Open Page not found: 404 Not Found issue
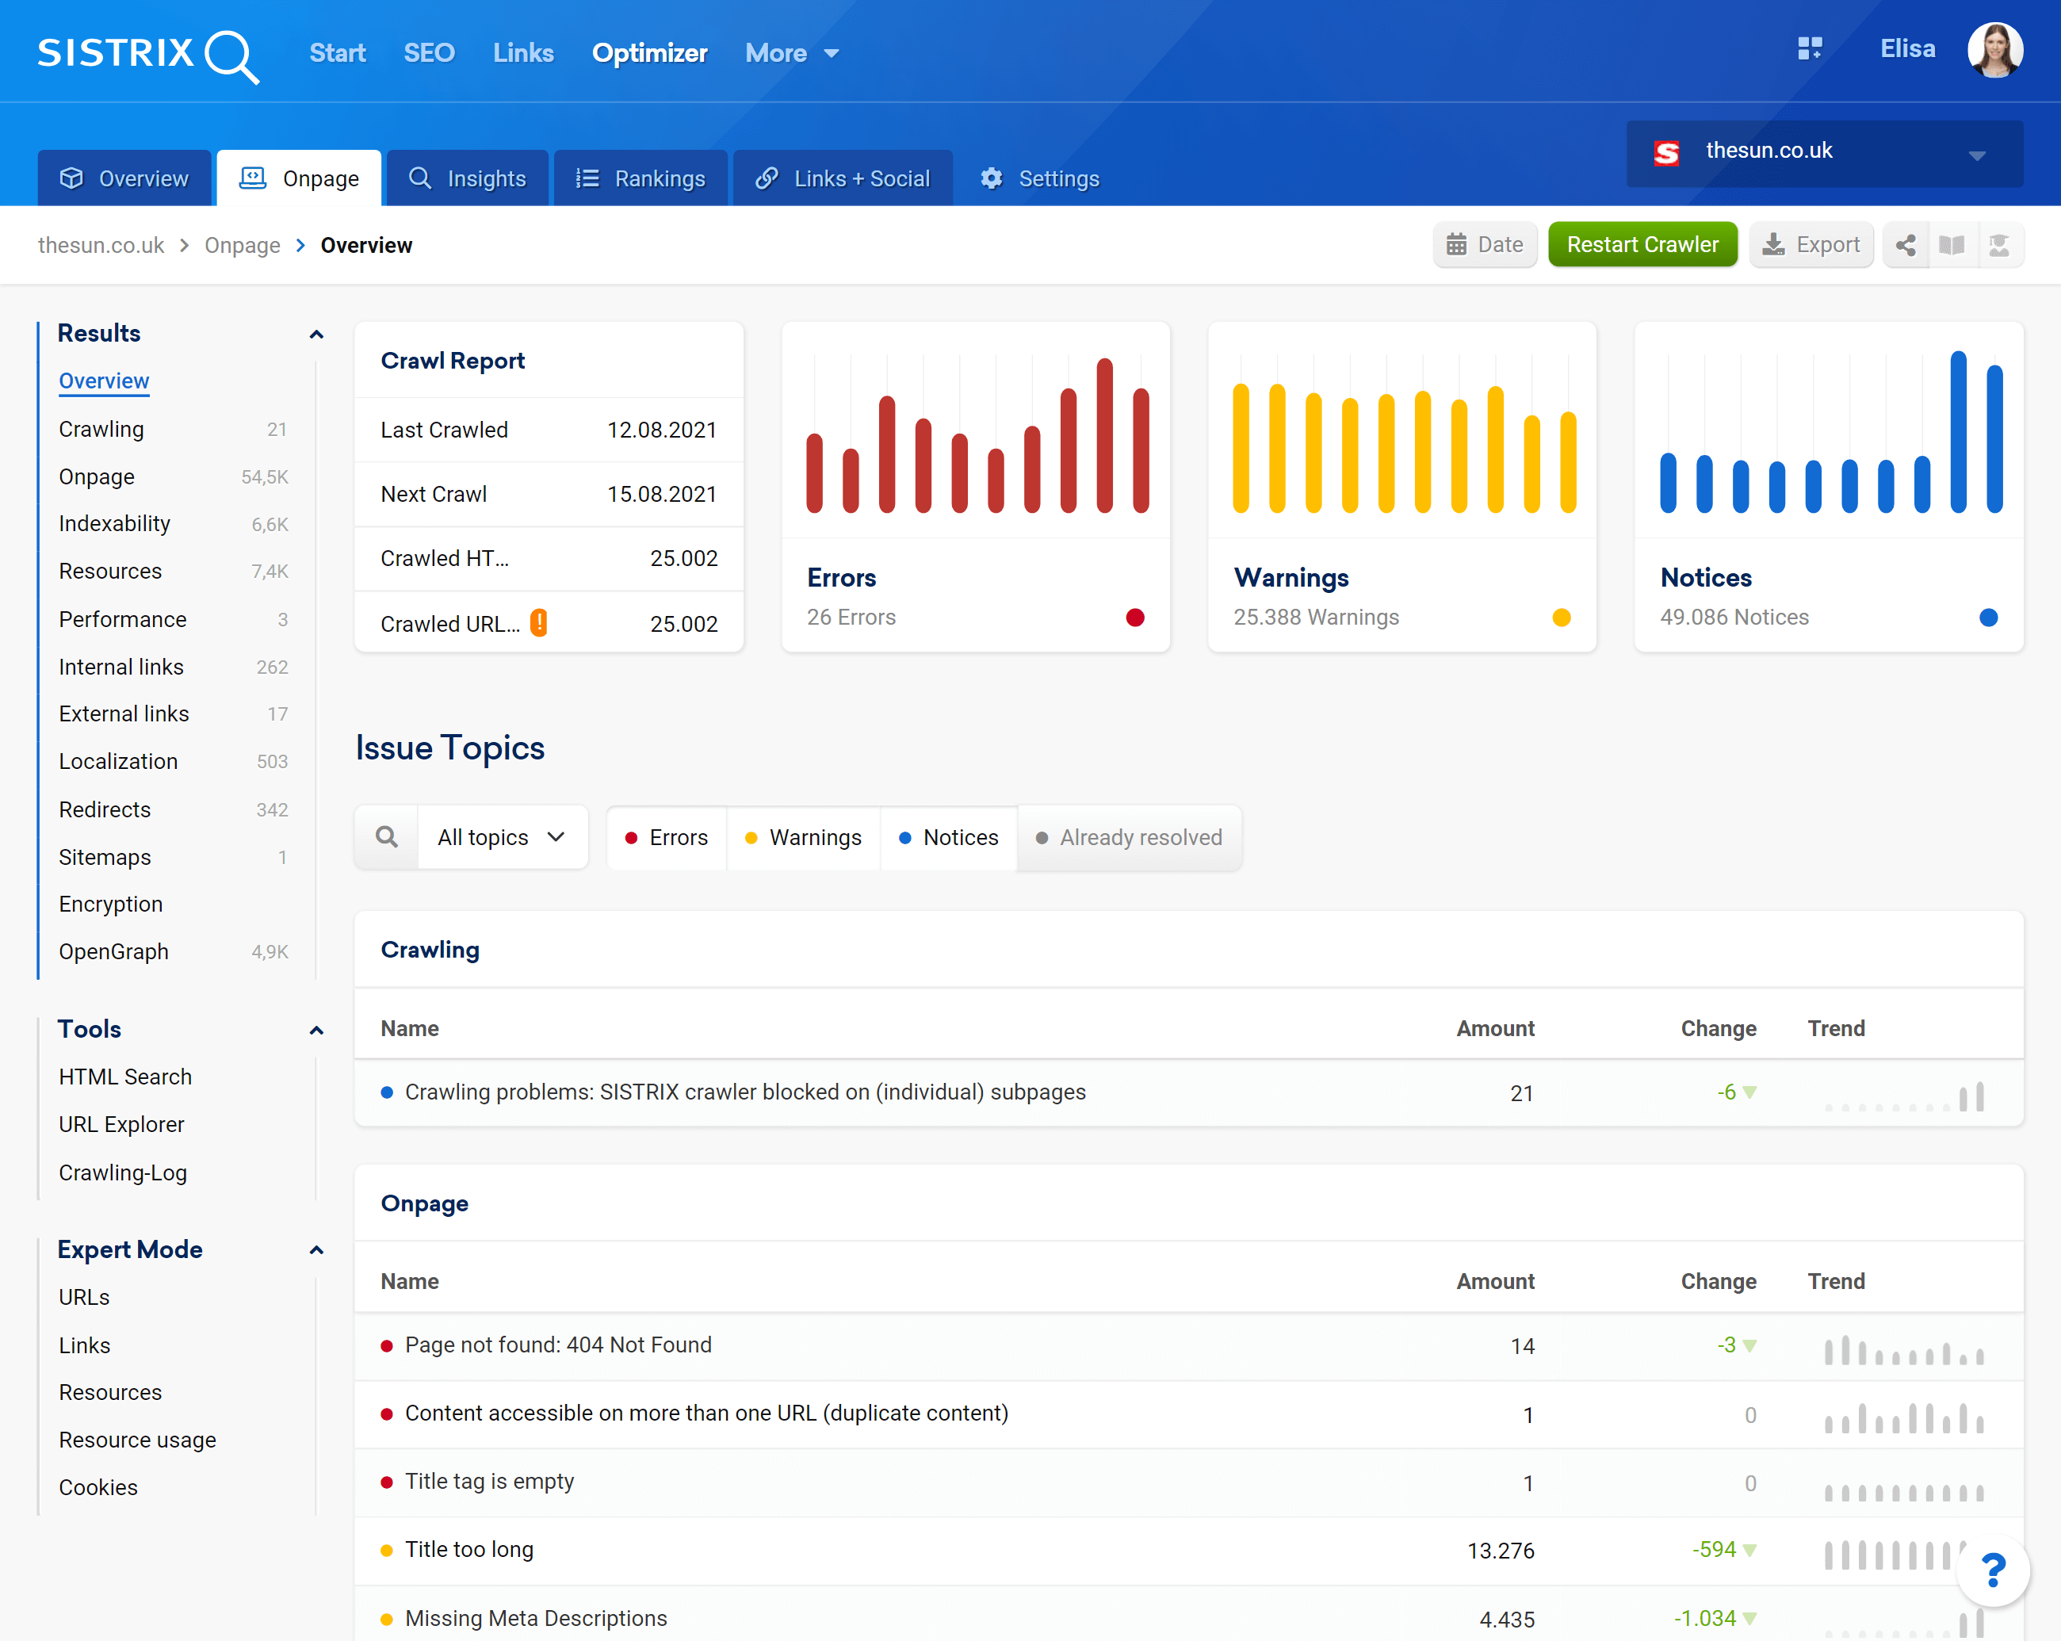The height and width of the screenshot is (1641, 2061). (x=1188, y=1347)
